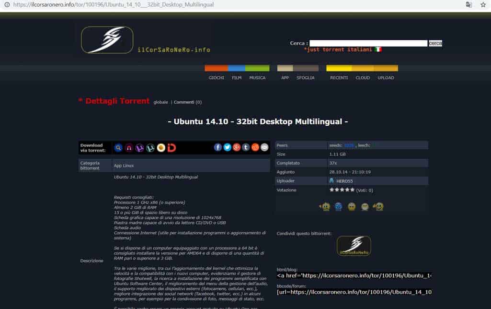Click the orange GIOCHI color bar
This screenshot has width=491, height=309.
tap(217, 68)
